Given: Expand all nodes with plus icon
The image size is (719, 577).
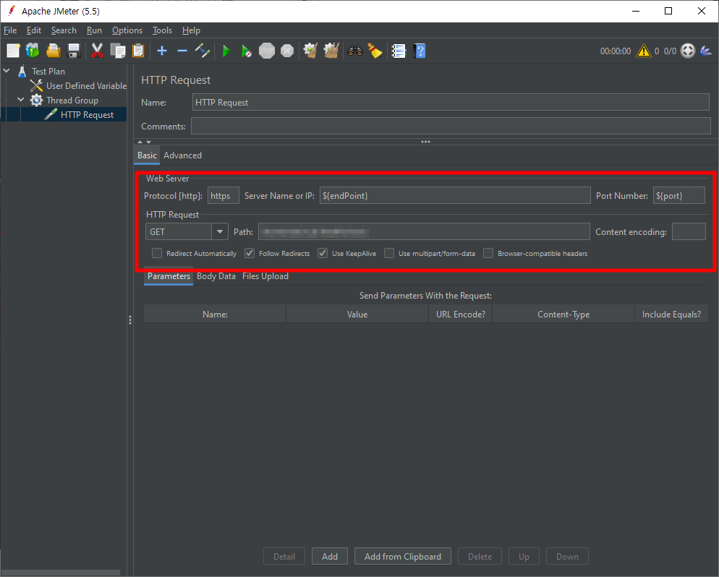Looking at the screenshot, I should (162, 51).
